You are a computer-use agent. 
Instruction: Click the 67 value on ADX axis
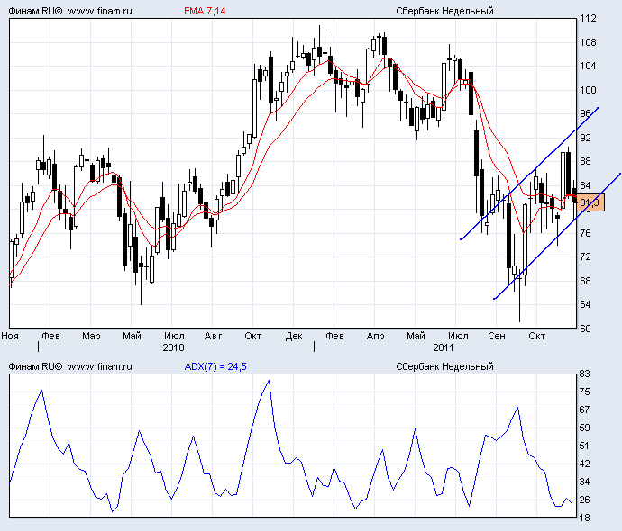585,409
